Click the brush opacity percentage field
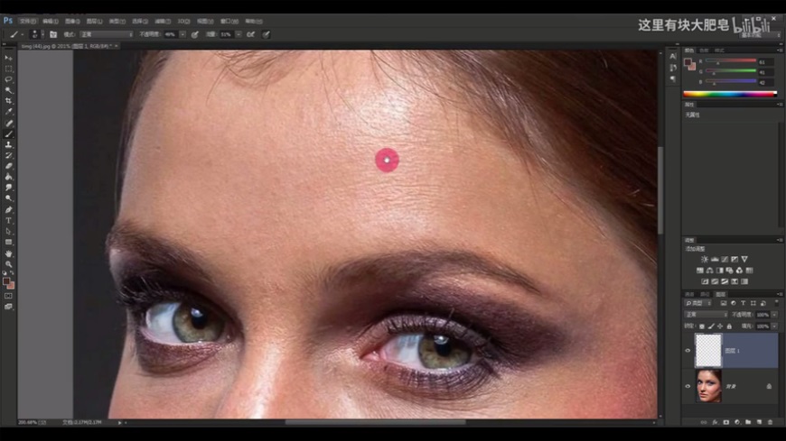Image resolution: width=786 pixels, height=441 pixels. pos(169,34)
